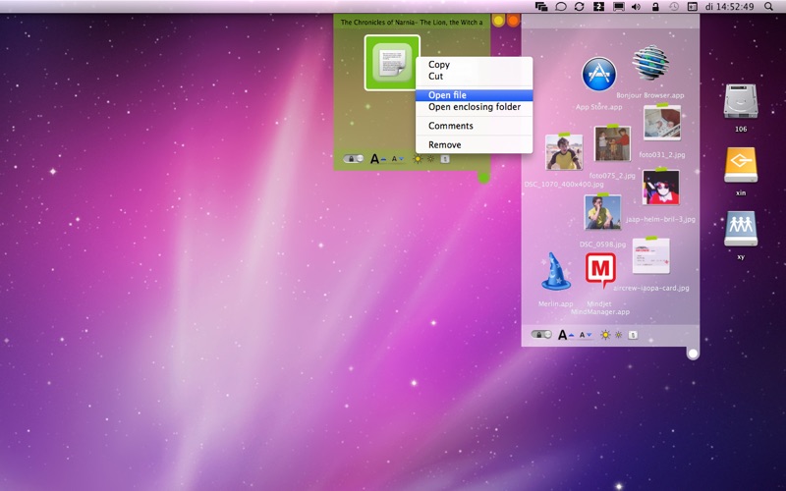Click the orange button on green panel title

(x=513, y=21)
